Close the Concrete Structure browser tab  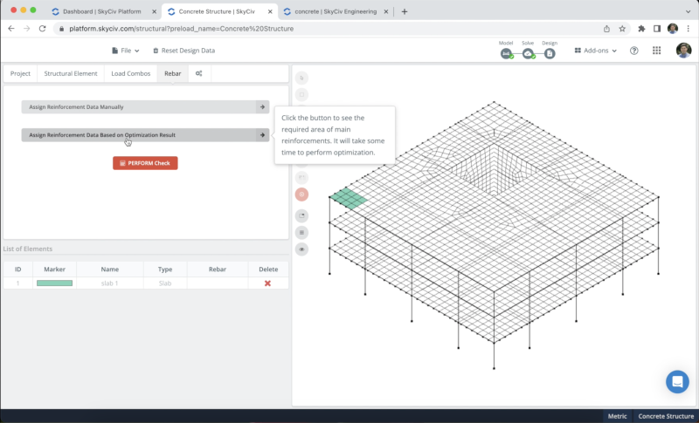tap(270, 11)
